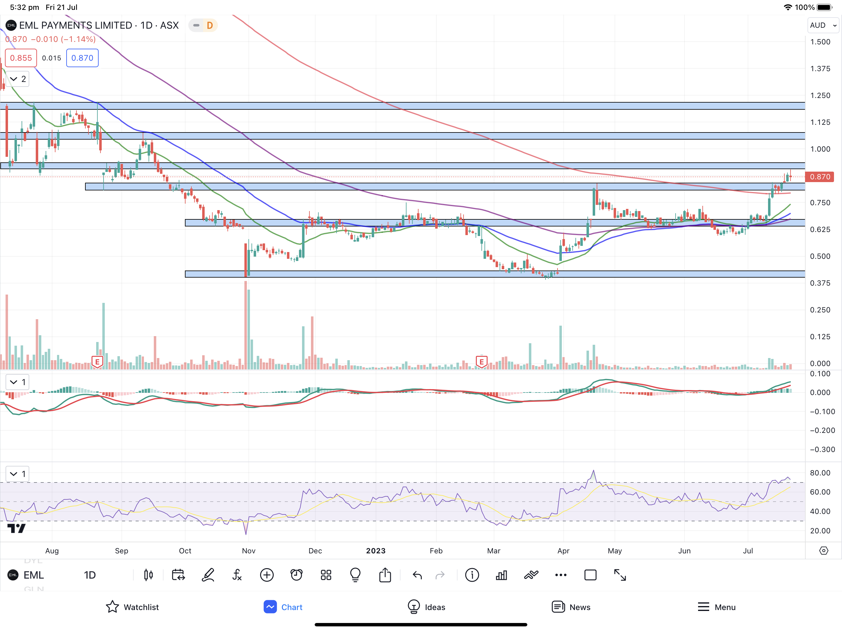Open the three-dots more options
Screen dimensions: 842x631
tap(561, 575)
